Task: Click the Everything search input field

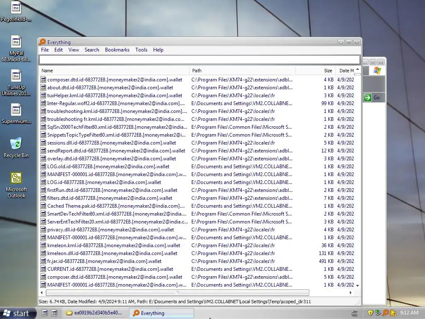Action: pyautogui.click(x=200, y=59)
